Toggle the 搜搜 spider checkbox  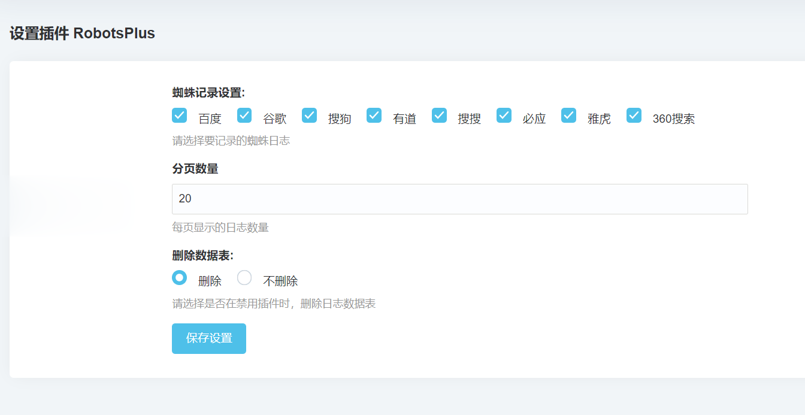pos(439,115)
